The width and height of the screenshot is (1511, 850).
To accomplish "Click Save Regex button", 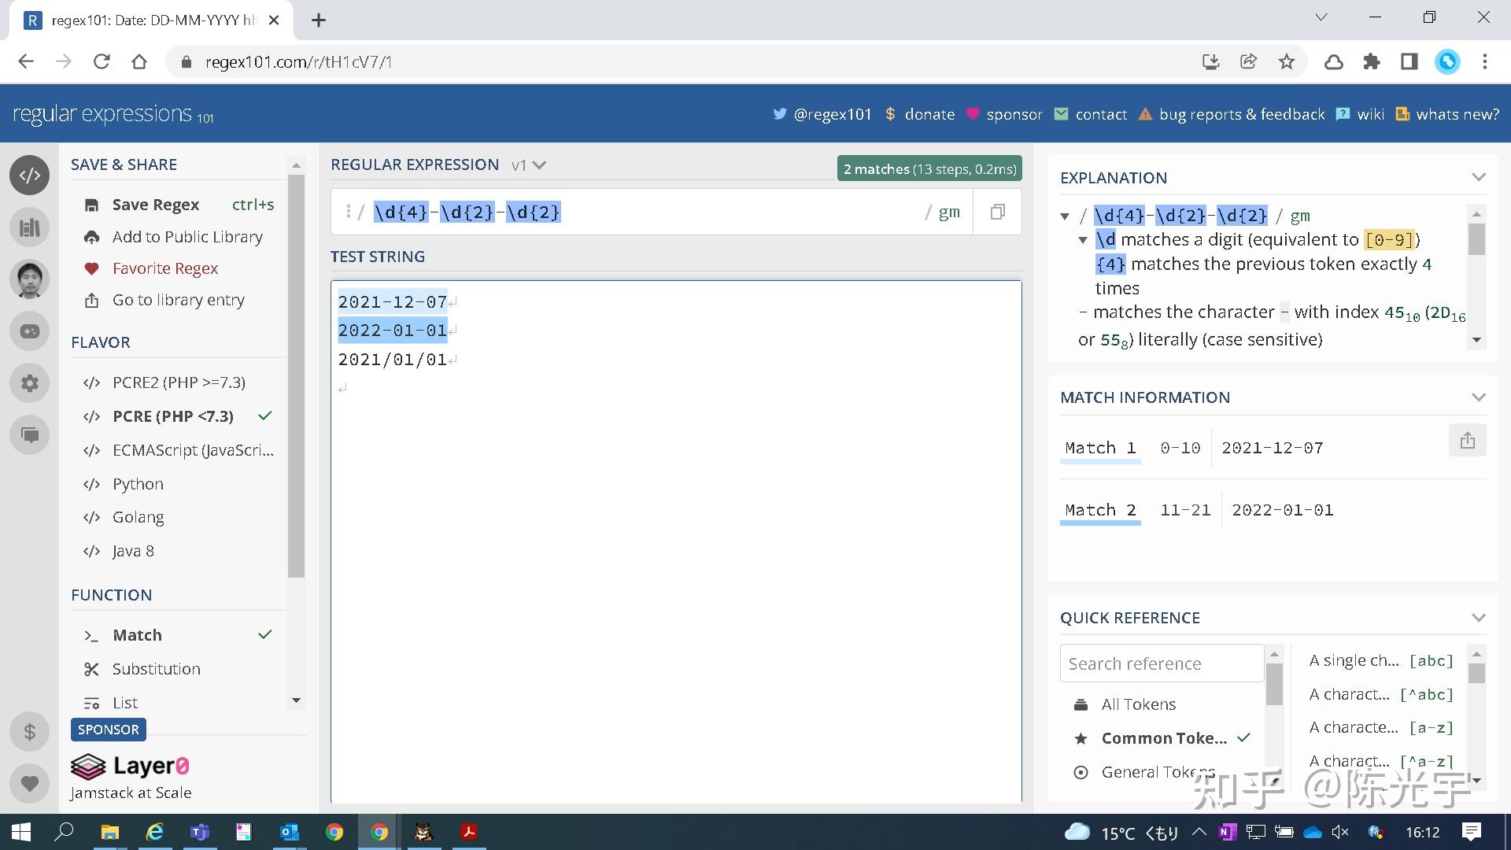I will click(155, 205).
